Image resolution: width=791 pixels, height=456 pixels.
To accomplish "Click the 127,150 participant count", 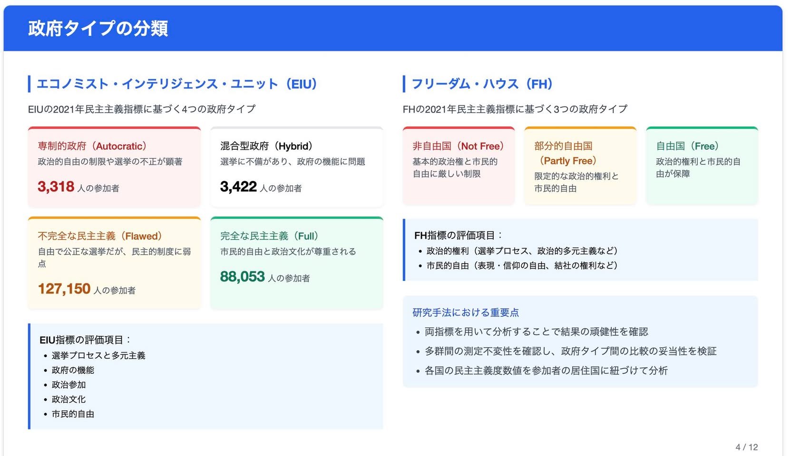I will click(x=64, y=289).
